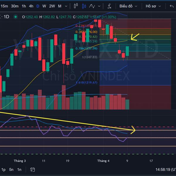Viewport: 176px width, 176px height.
Task: Select the monthly M timeframe
Action: [x=60, y=6]
